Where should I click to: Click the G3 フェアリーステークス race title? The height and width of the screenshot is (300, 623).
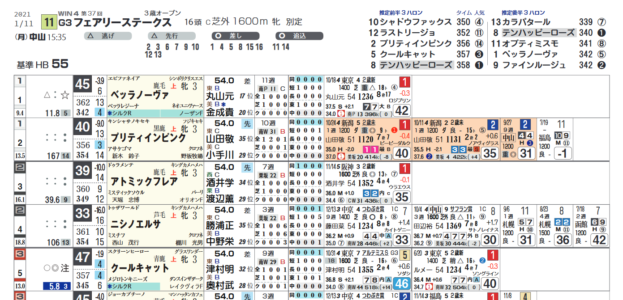coord(115,22)
